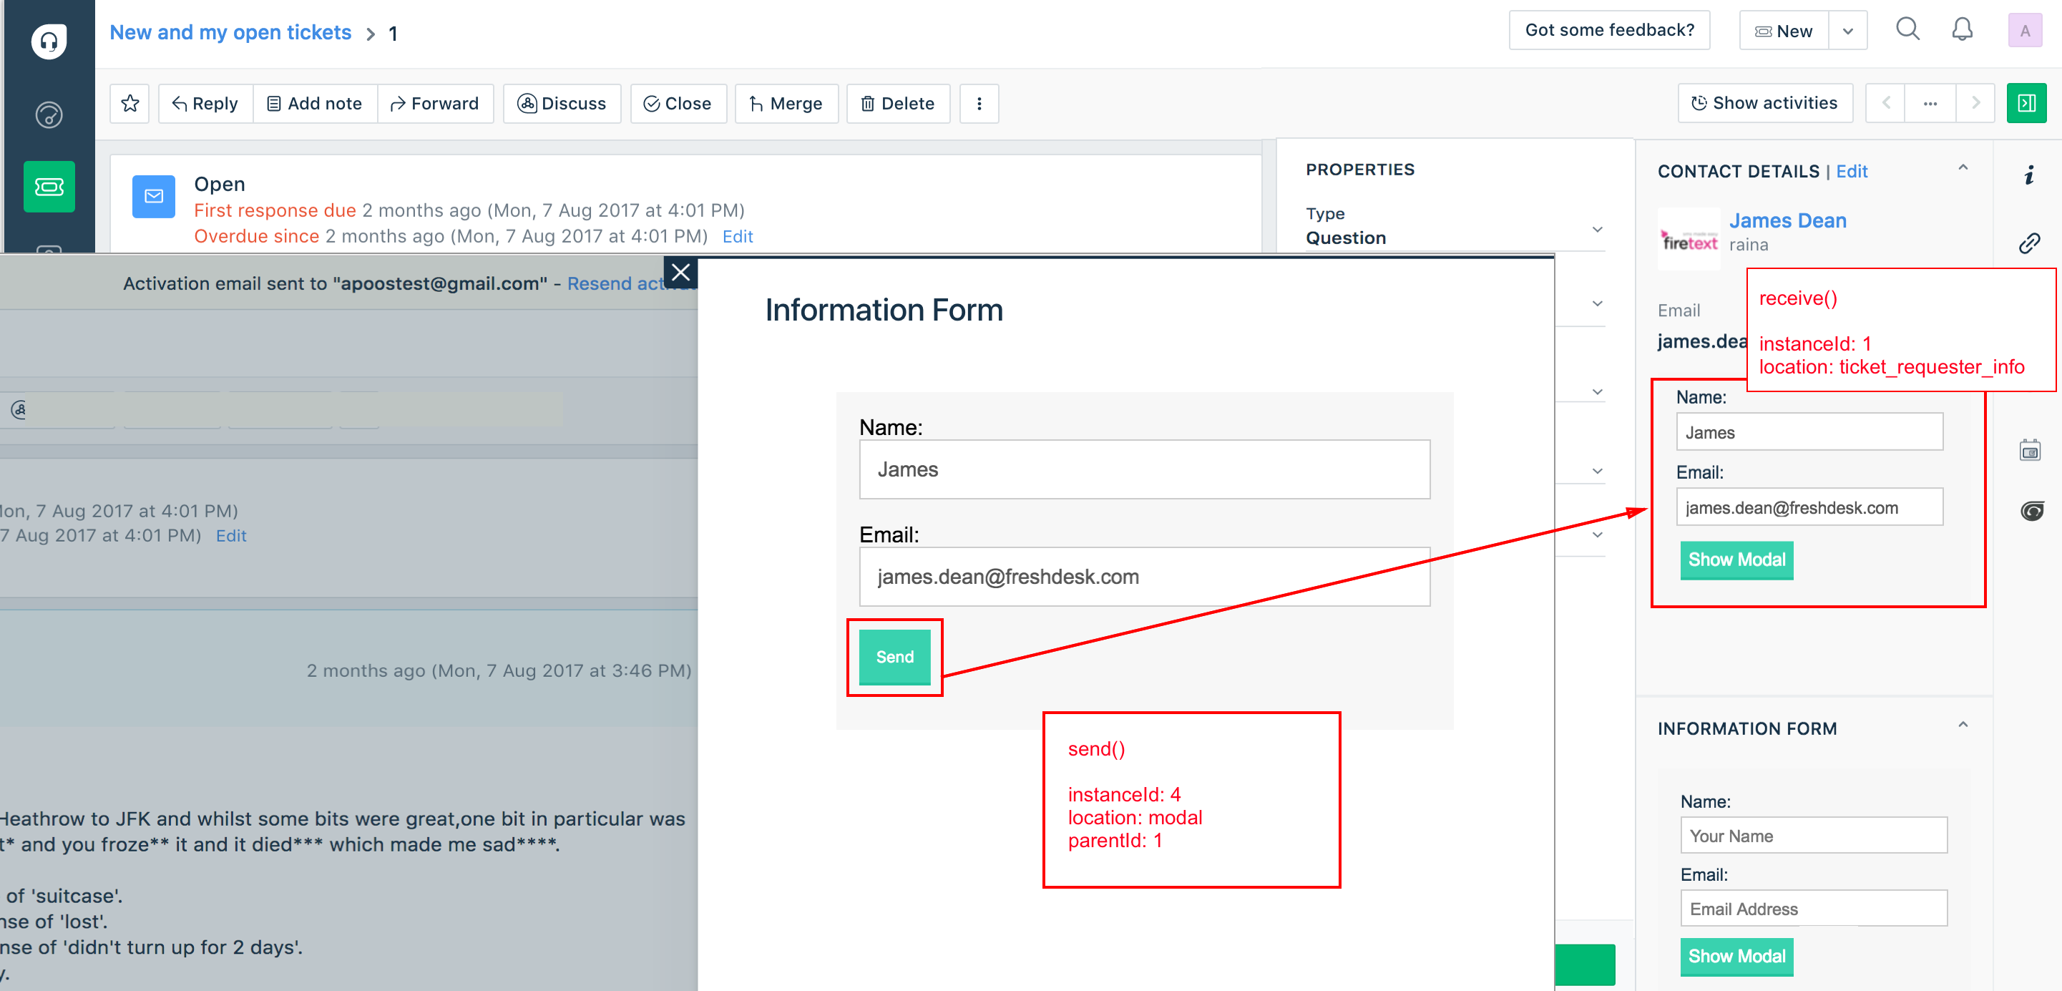Open the Tickets sidebar icon

49,187
